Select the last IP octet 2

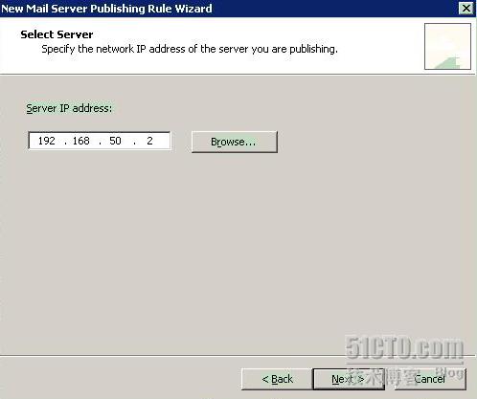coord(149,141)
